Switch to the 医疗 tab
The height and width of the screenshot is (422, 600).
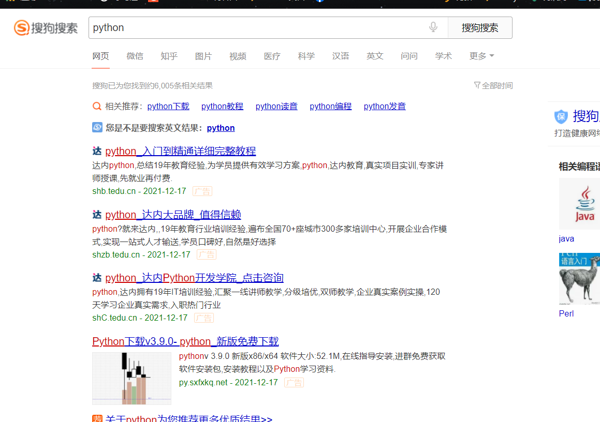[272, 56]
